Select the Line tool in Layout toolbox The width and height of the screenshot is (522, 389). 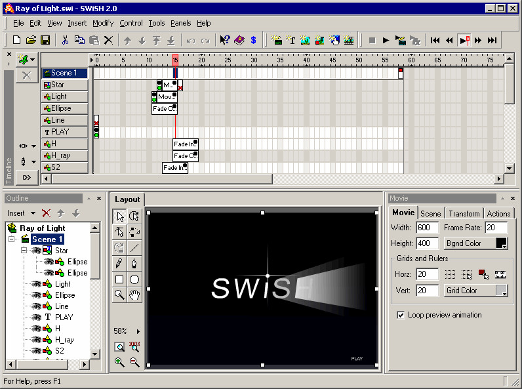(x=134, y=247)
